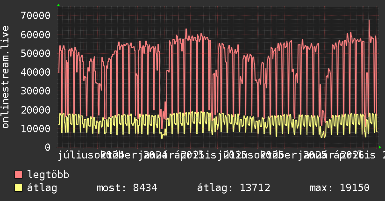Click the 70000 y-axis label
This screenshot has width=385, height=201.
[x=36, y=16]
